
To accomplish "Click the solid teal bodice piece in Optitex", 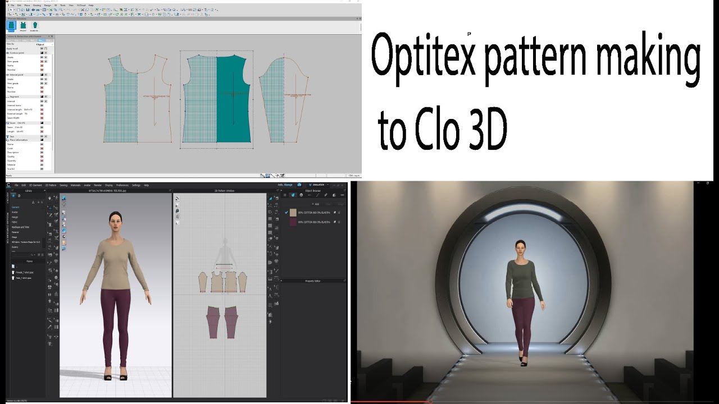I will (234, 98).
